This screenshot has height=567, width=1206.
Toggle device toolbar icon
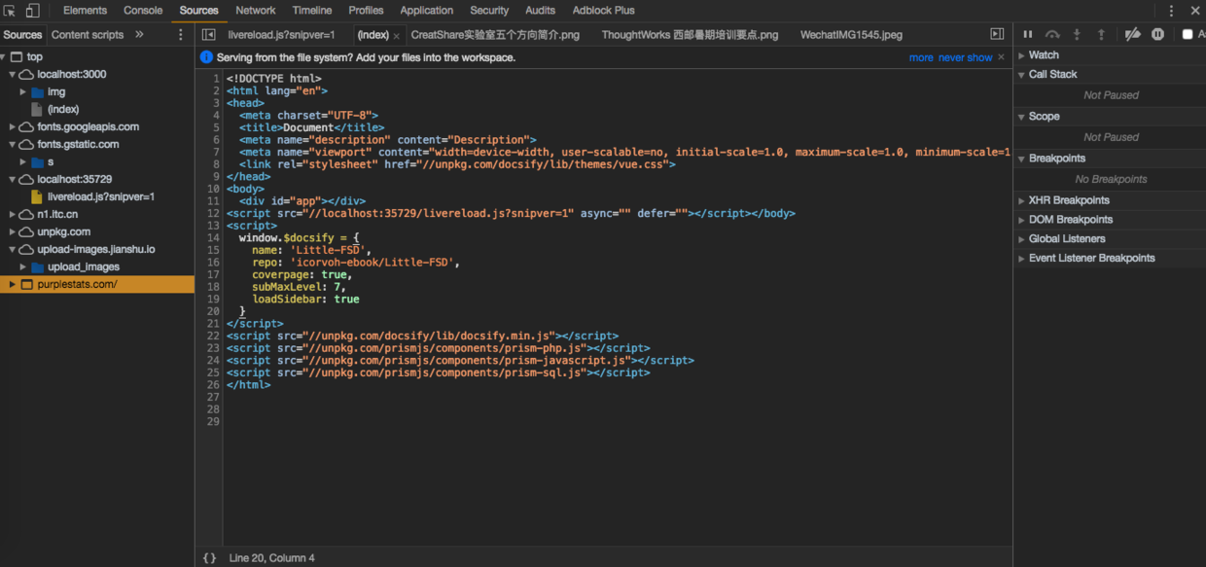pyautogui.click(x=32, y=11)
